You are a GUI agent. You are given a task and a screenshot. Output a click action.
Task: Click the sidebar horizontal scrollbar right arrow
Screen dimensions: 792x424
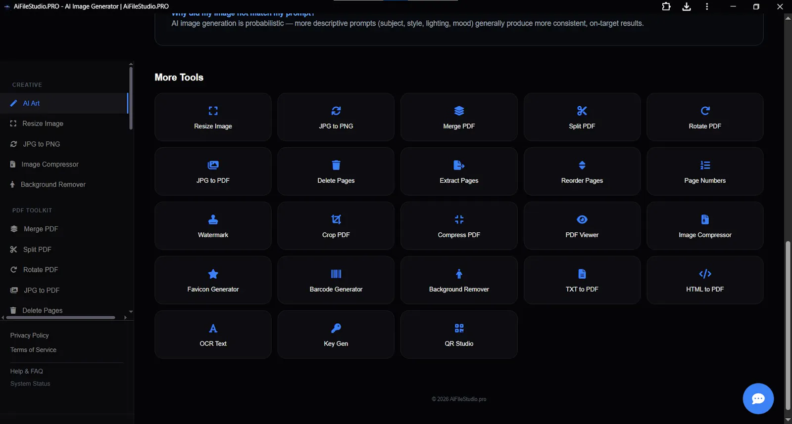tap(125, 318)
